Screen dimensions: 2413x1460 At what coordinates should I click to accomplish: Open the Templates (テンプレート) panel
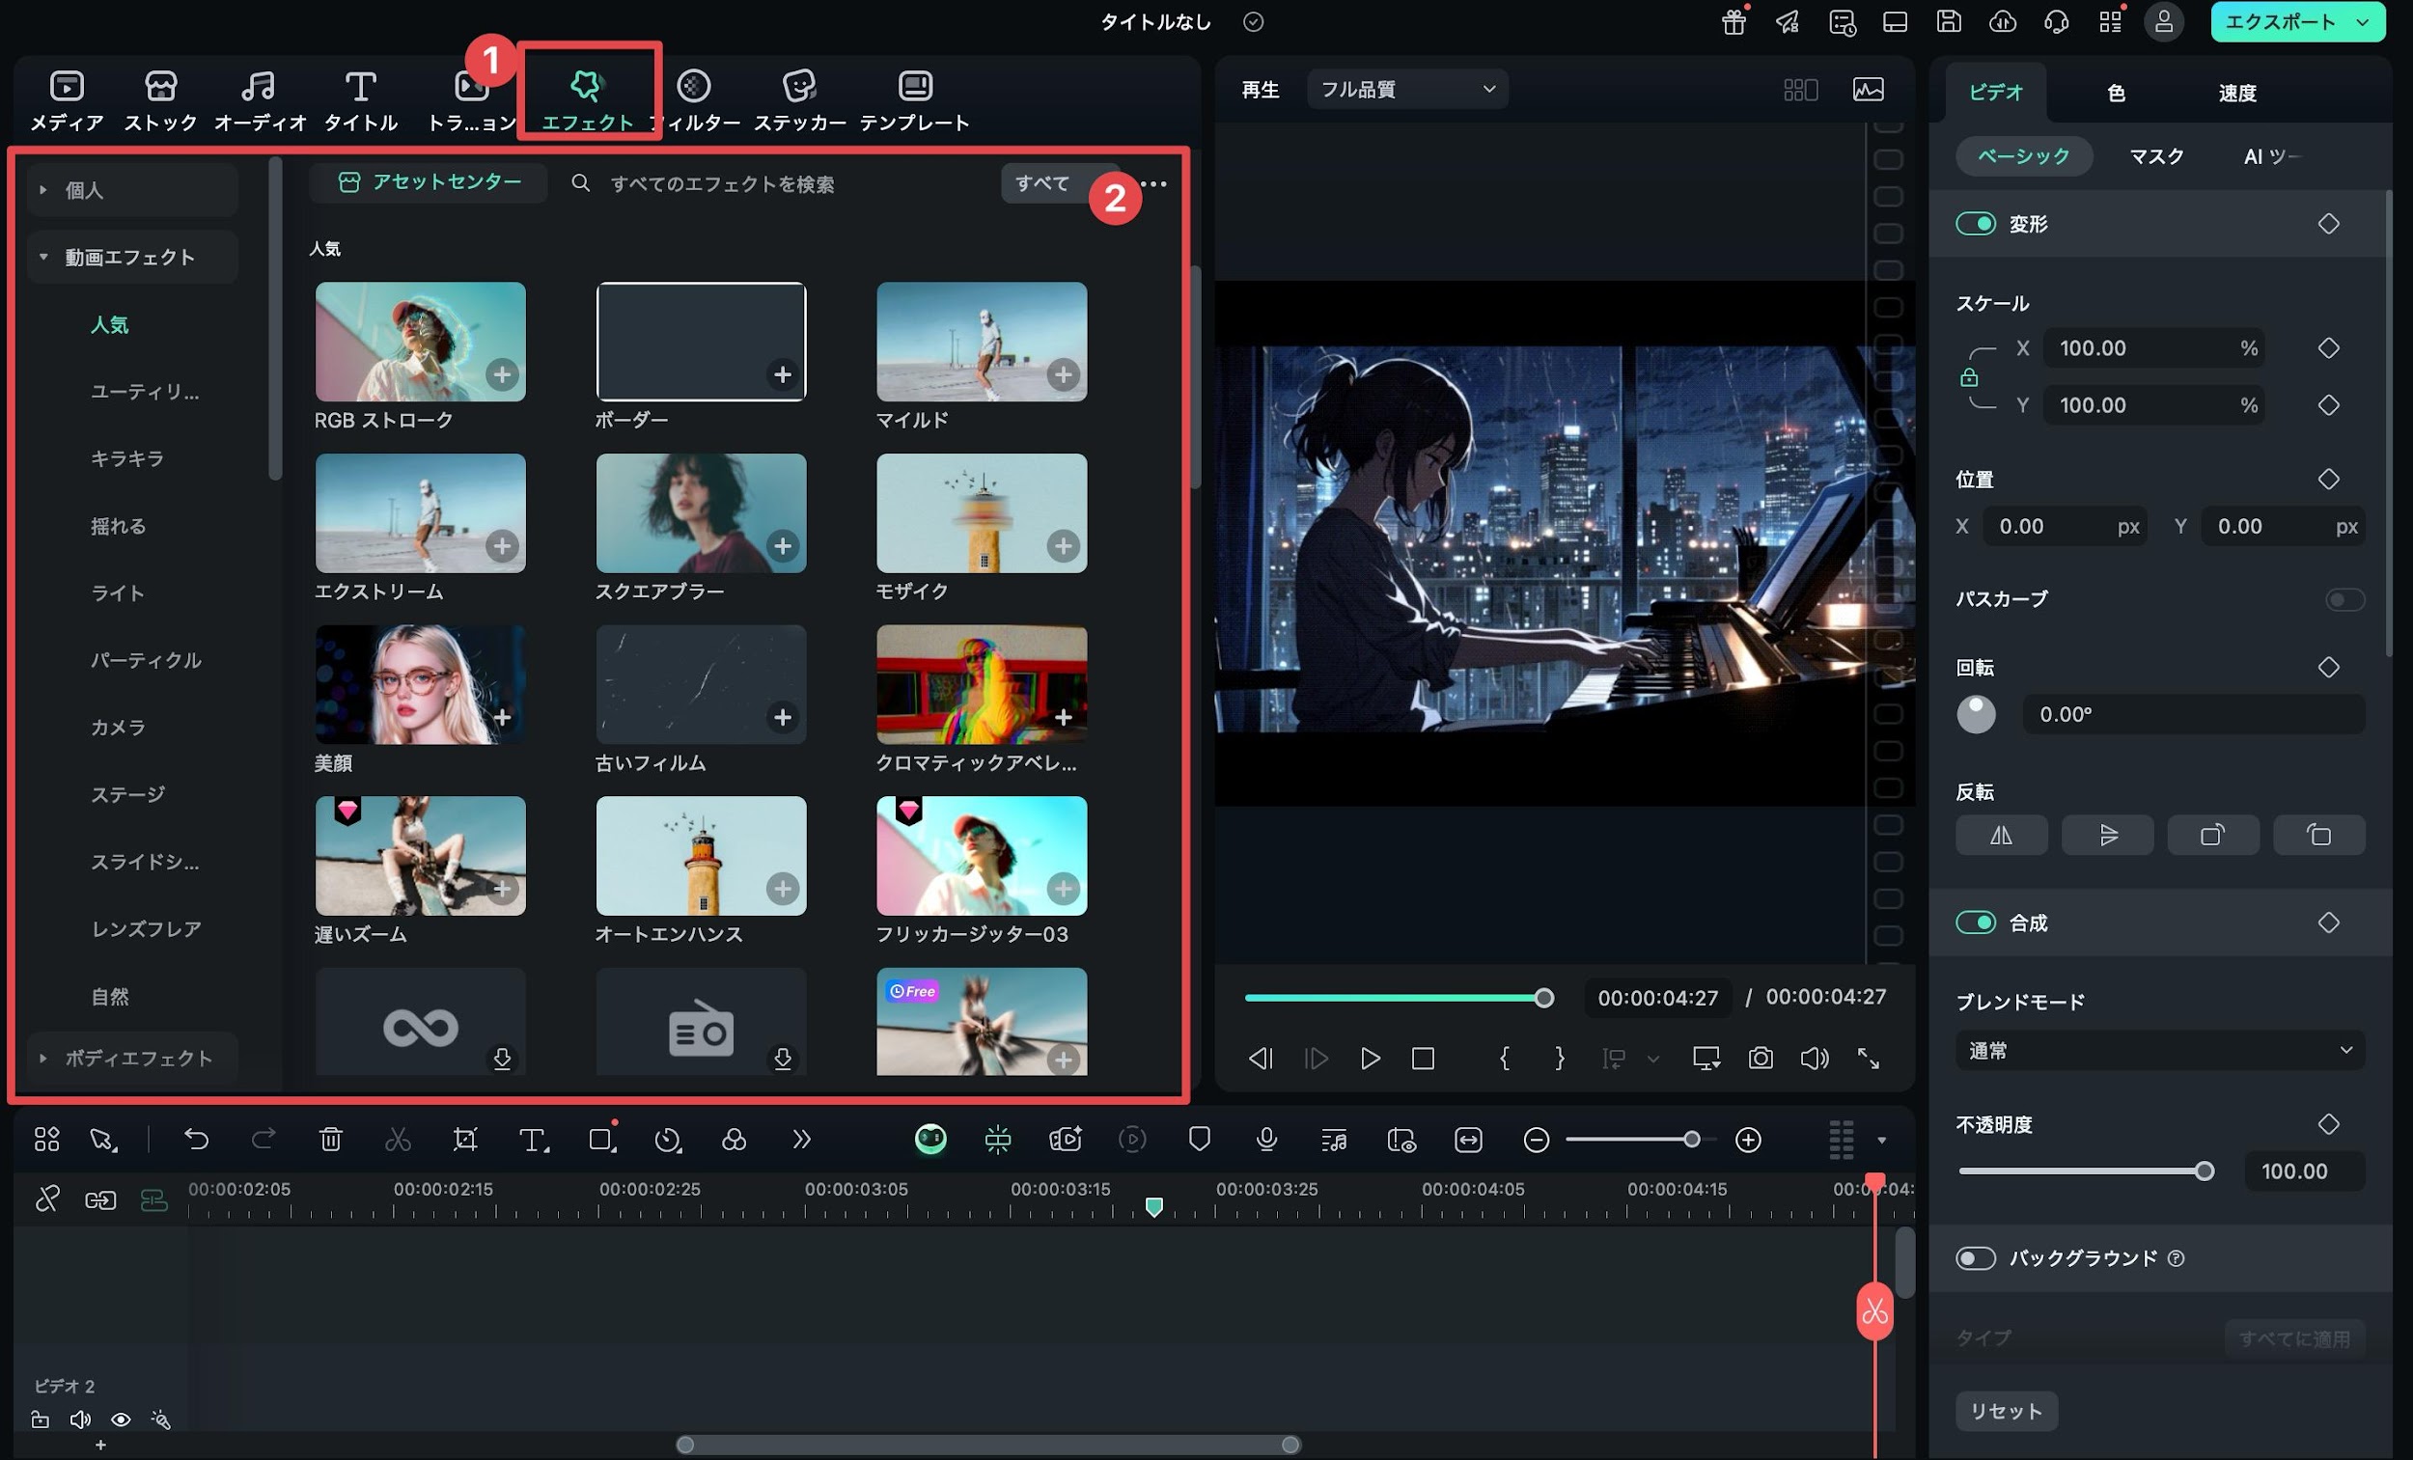915,100
